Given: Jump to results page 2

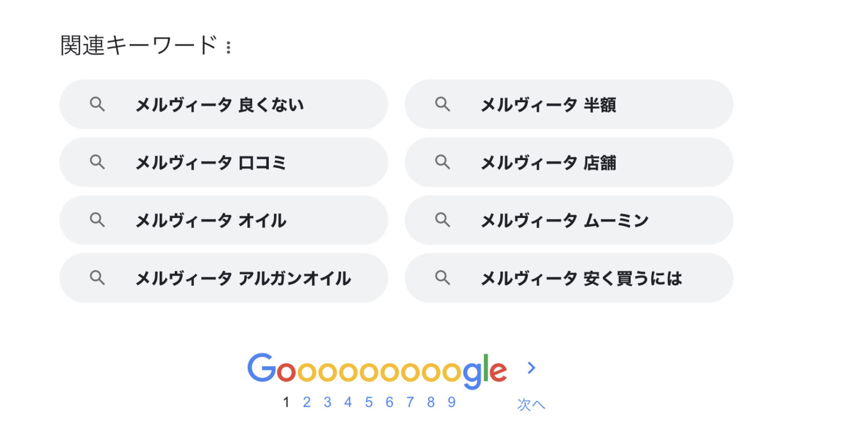Looking at the screenshot, I should click(307, 402).
